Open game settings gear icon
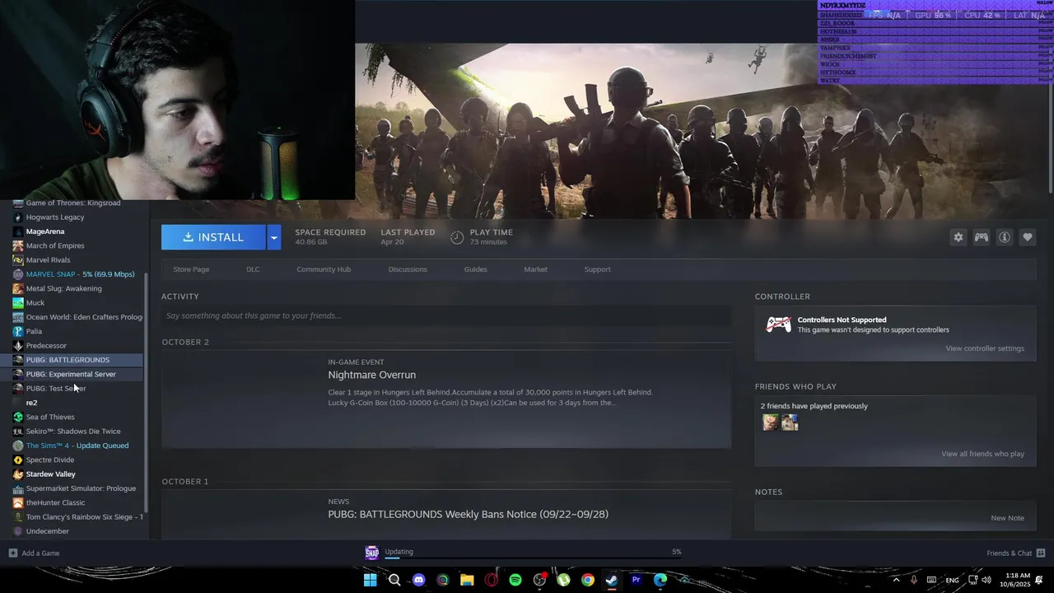The image size is (1054, 593). (x=958, y=237)
